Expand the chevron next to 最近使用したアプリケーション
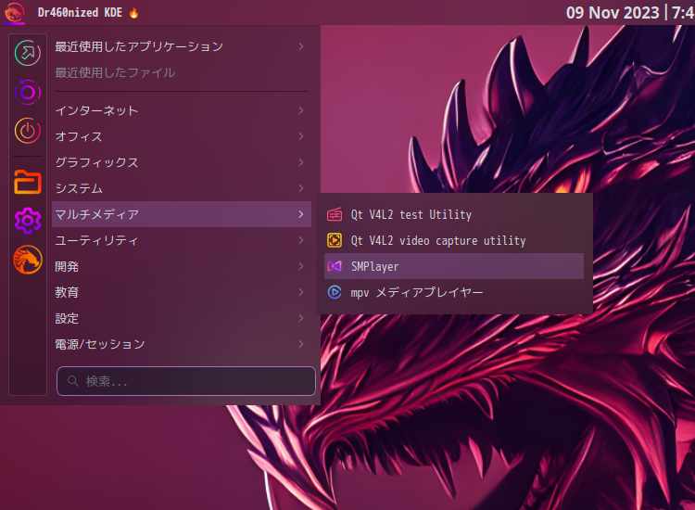695x510 pixels. [301, 46]
